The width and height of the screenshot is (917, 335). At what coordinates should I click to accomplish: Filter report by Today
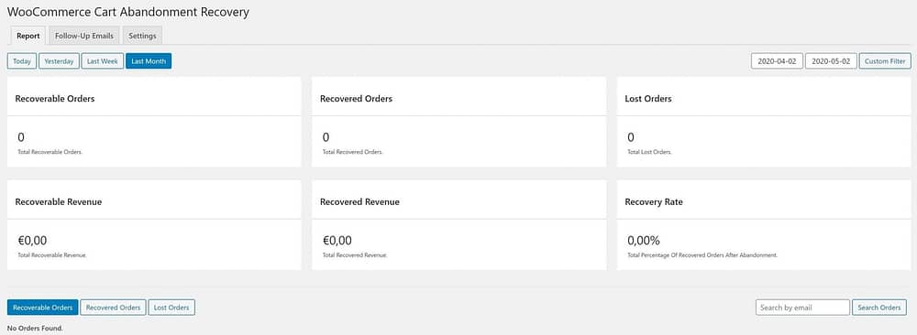[22, 61]
